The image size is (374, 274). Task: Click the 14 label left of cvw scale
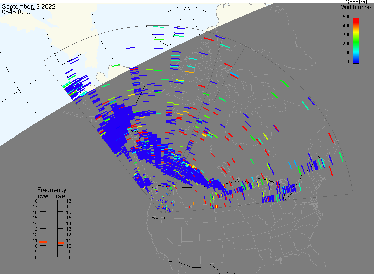tap(35, 224)
